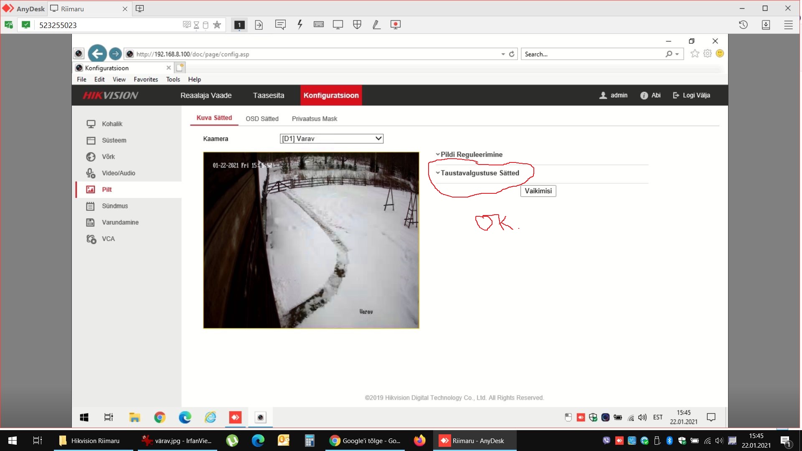
Task: Expand the Pildi Reguleerimine section
Action: tap(471, 155)
